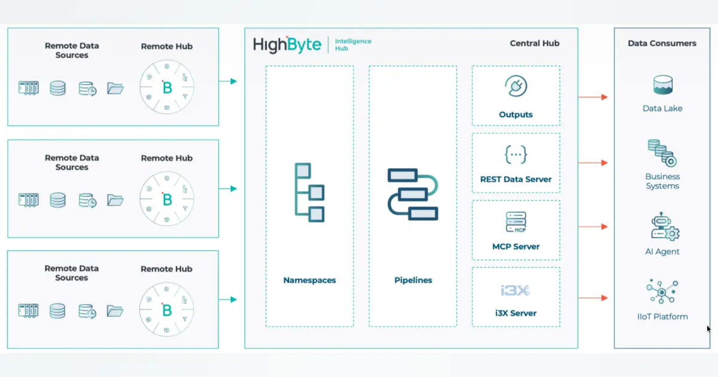Click the "Namespaces" label
Screen dimensions: 718x377
pos(309,280)
